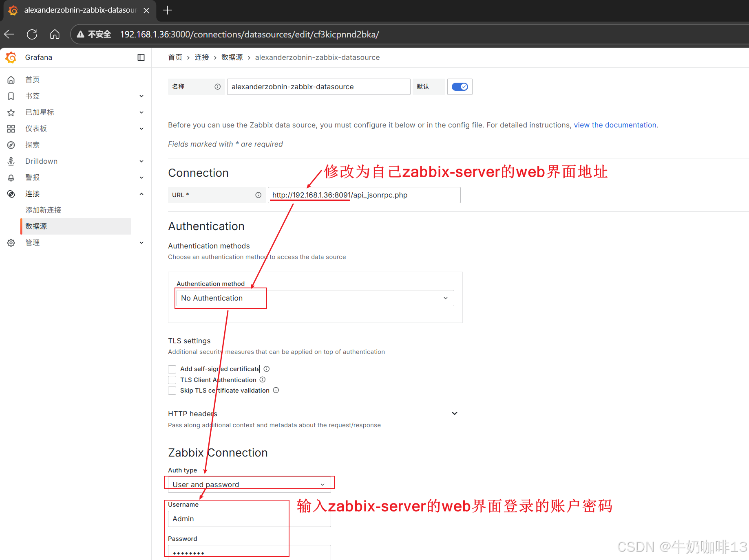Click the home icon beside 首页
Viewport: 749px width, 560px height.
pyautogui.click(x=11, y=80)
